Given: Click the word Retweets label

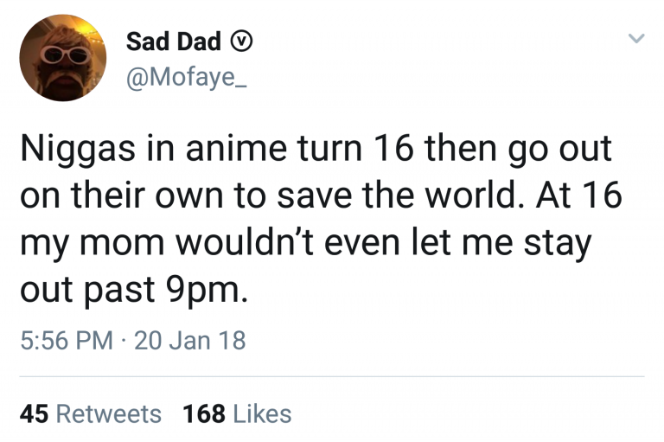Looking at the screenshot, I should coord(108,414).
